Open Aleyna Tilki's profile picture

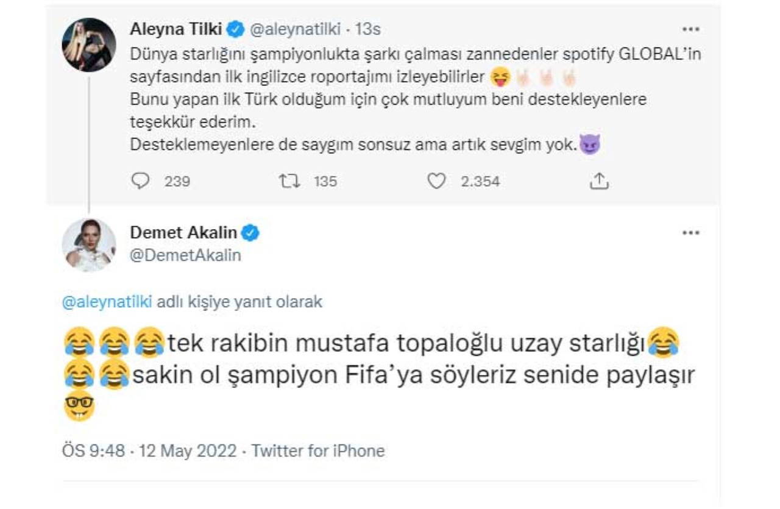coord(89,45)
